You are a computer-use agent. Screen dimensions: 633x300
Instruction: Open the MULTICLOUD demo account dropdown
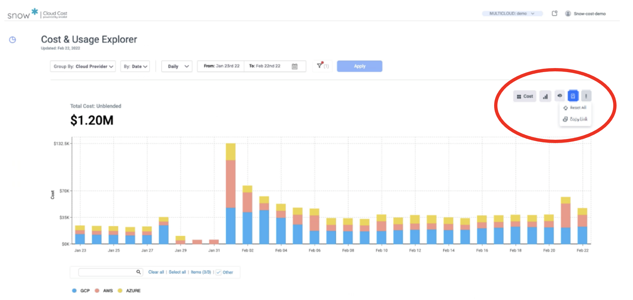tap(512, 14)
